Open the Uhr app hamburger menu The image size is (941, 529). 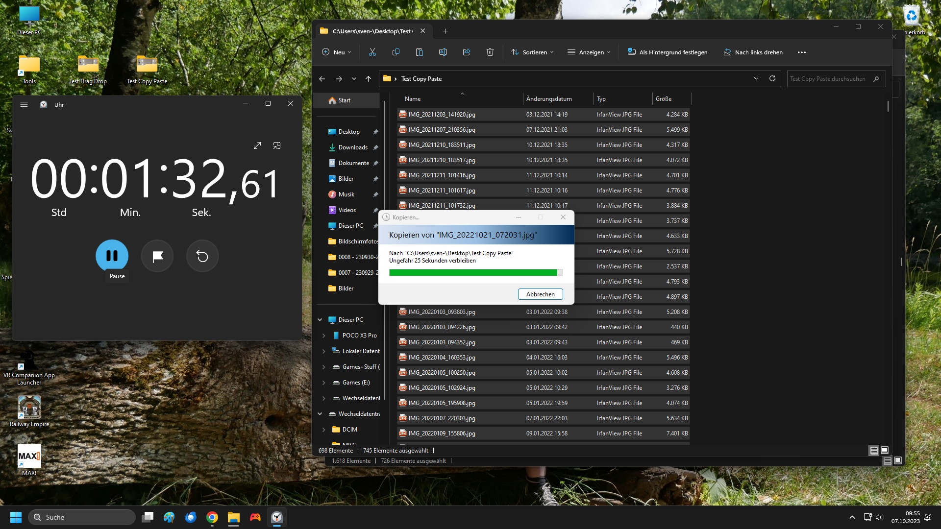coord(24,104)
